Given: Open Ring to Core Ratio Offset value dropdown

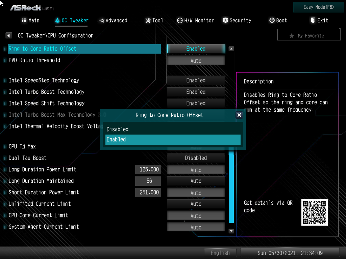Looking at the screenshot, I should click(x=196, y=49).
